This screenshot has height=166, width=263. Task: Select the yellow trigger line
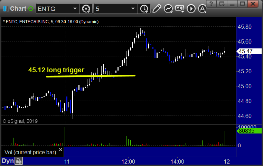click(91, 76)
